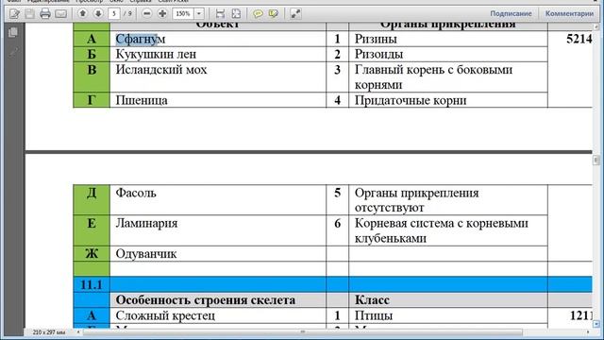This screenshot has width=604, height=340.
Task: Click the send-by-email envelope icon
Action: [60, 14]
